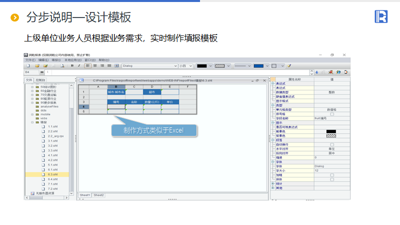400x225 pixels.
Task: Open the 帮助(H) menu
Action: point(104,60)
